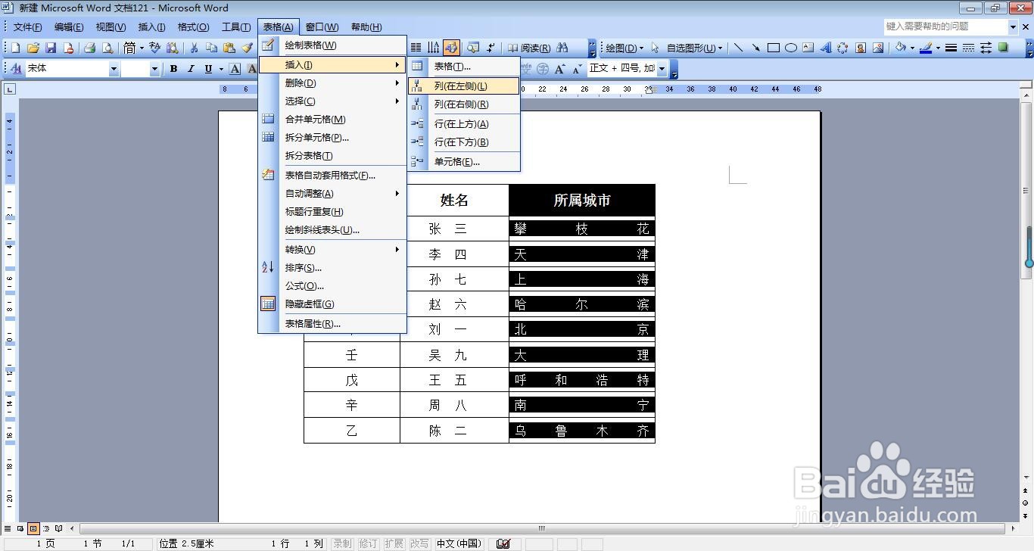
Task: Select the Line drawing tool
Action: tap(738, 48)
